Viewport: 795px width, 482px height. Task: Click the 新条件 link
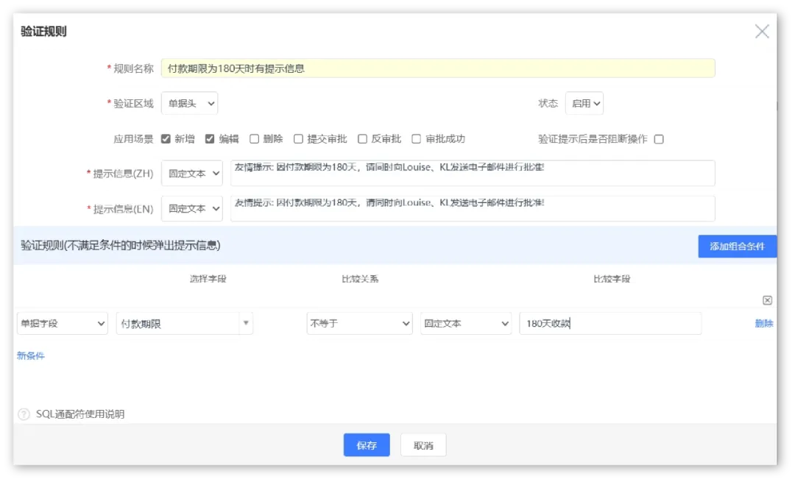click(31, 356)
